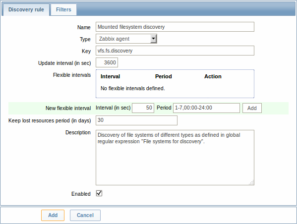
Task: Uncheck the Enabled checkbox
Action: (x=99, y=193)
